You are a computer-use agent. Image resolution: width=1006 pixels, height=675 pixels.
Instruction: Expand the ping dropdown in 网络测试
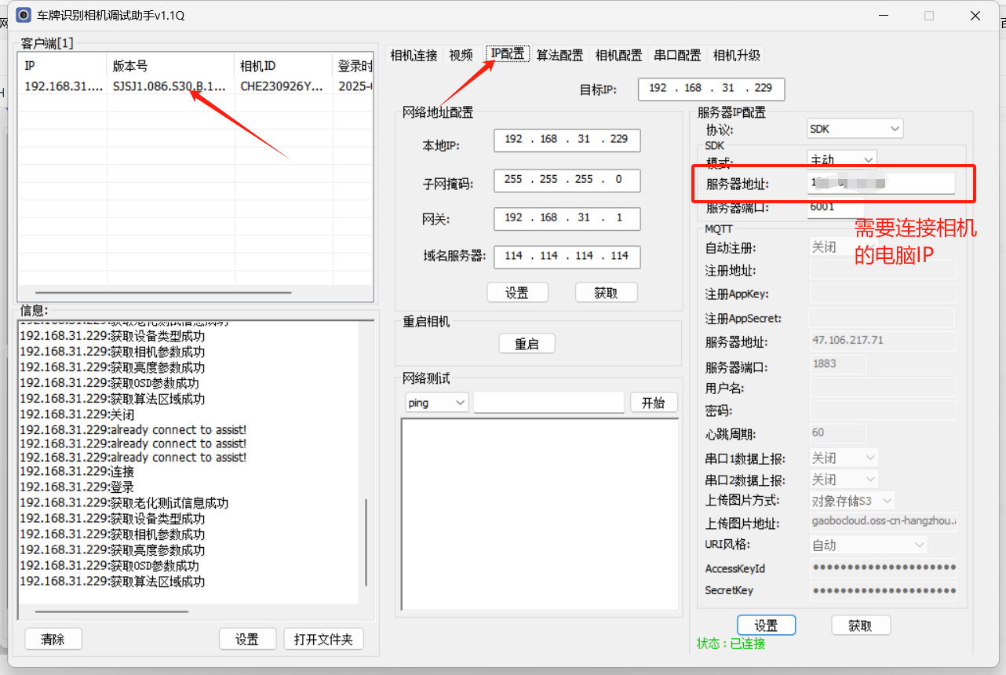coord(436,403)
